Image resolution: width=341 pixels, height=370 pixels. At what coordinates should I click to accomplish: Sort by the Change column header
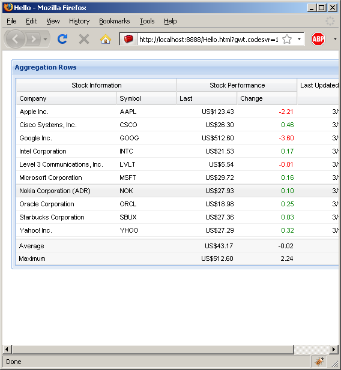coord(267,98)
